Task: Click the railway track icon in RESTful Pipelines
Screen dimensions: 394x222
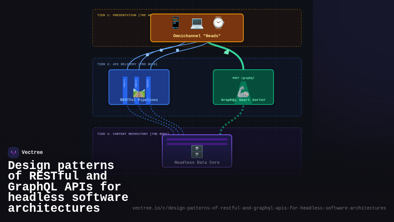Action: click(x=139, y=93)
